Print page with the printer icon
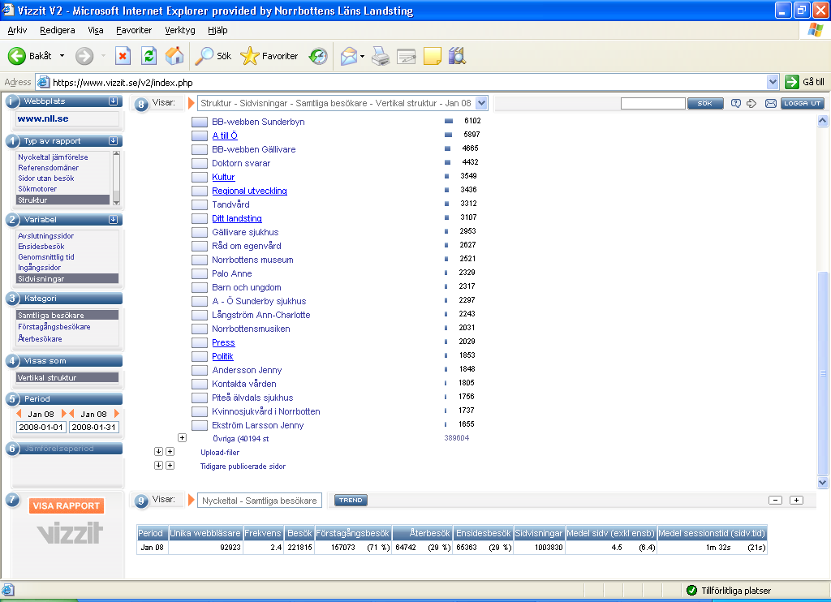The image size is (831, 602). point(381,56)
